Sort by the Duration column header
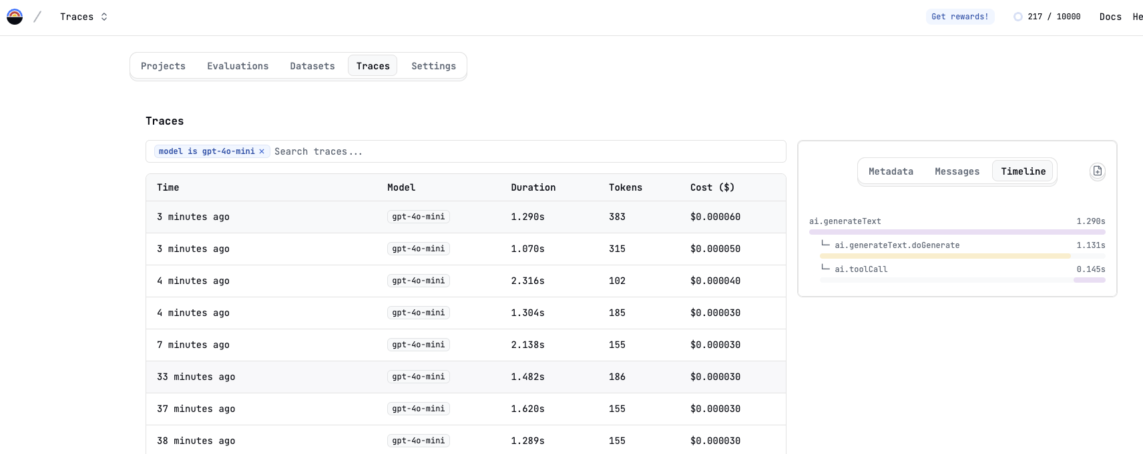The width and height of the screenshot is (1143, 454). [x=533, y=187]
